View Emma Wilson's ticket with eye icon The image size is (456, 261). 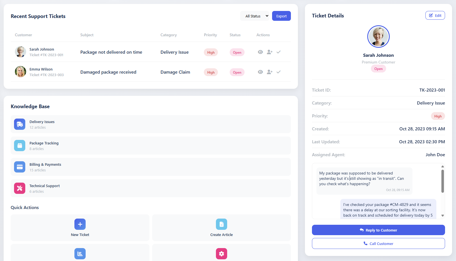[260, 72]
